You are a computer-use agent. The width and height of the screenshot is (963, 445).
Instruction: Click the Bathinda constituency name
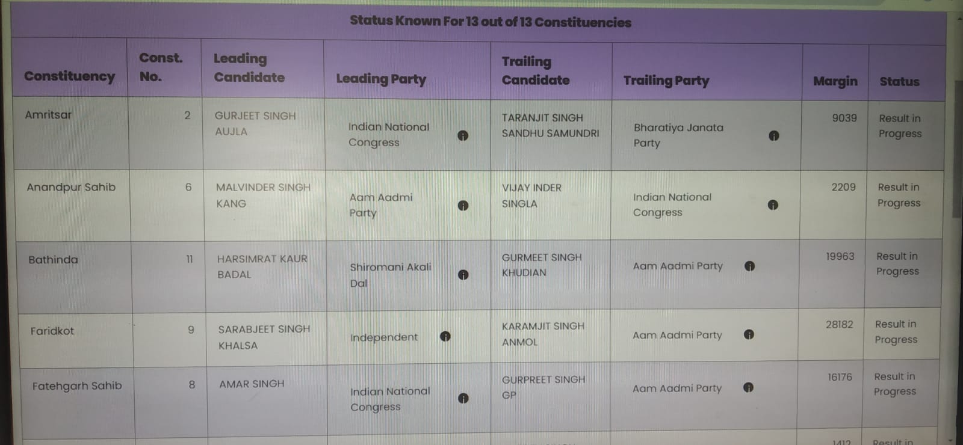click(53, 260)
